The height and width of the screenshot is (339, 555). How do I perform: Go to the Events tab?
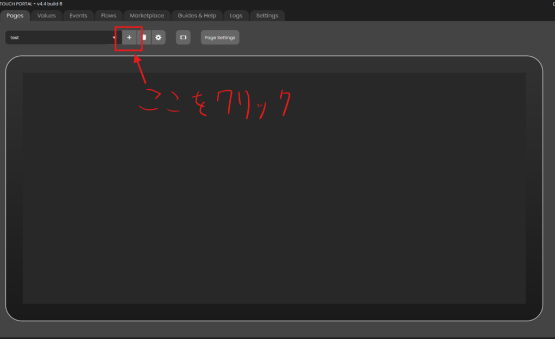pos(78,16)
